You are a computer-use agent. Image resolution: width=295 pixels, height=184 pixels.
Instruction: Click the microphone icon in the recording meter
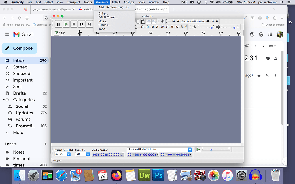click(162, 21)
